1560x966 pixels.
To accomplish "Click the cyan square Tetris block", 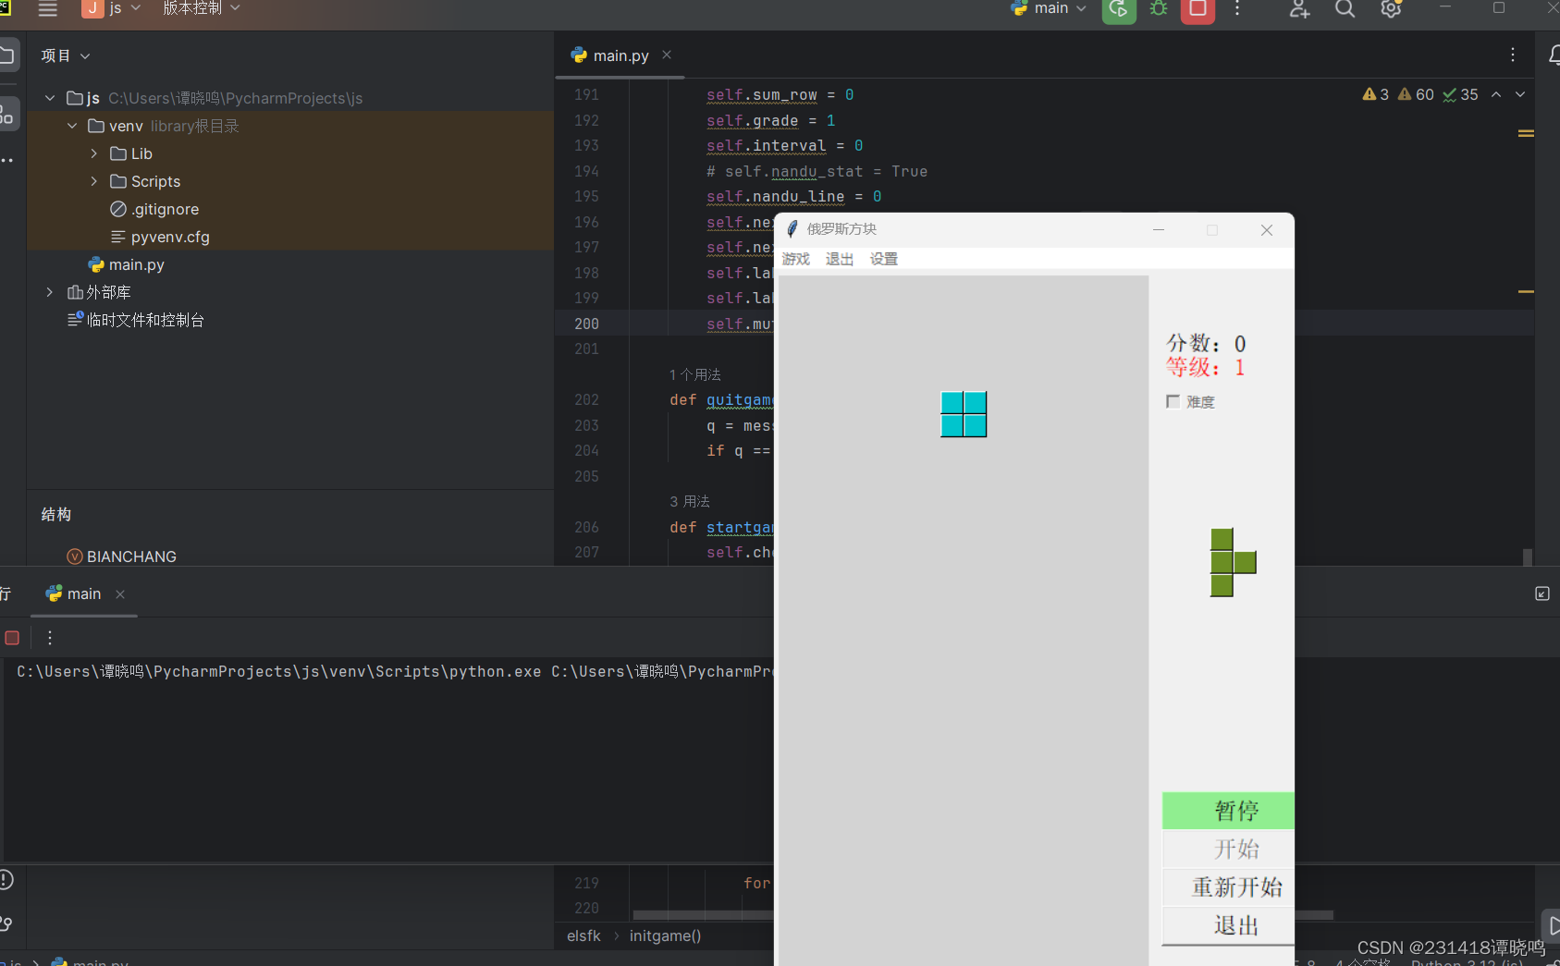I will (964, 414).
